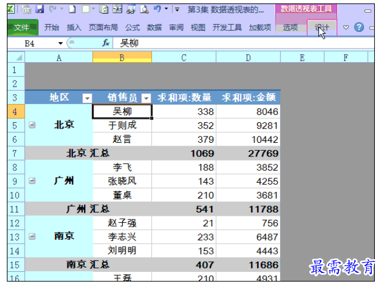
Task: Select cell containing 李飞
Action: coord(122,167)
